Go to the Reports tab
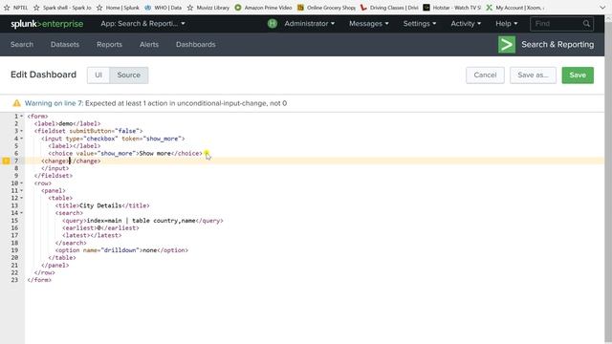Viewport: 612px width, 344px height. (x=109, y=45)
